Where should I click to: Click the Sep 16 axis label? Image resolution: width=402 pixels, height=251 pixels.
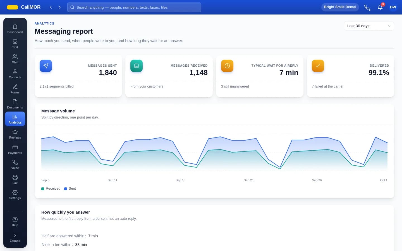pyautogui.click(x=181, y=180)
